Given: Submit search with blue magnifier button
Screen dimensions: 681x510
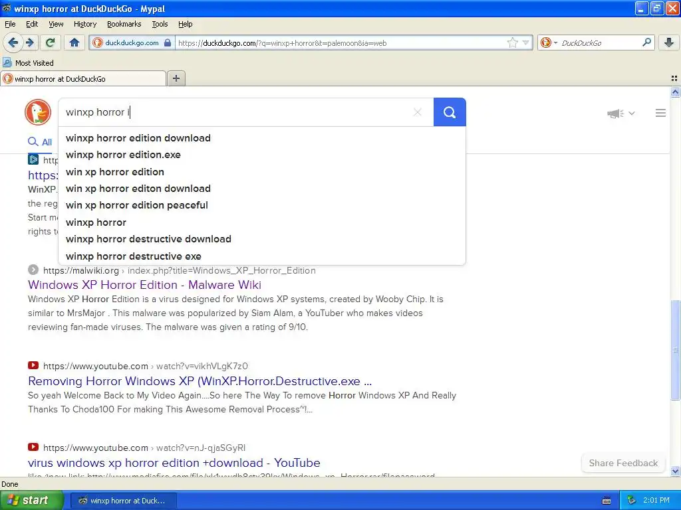Looking at the screenshot, I should coord(450,112).
